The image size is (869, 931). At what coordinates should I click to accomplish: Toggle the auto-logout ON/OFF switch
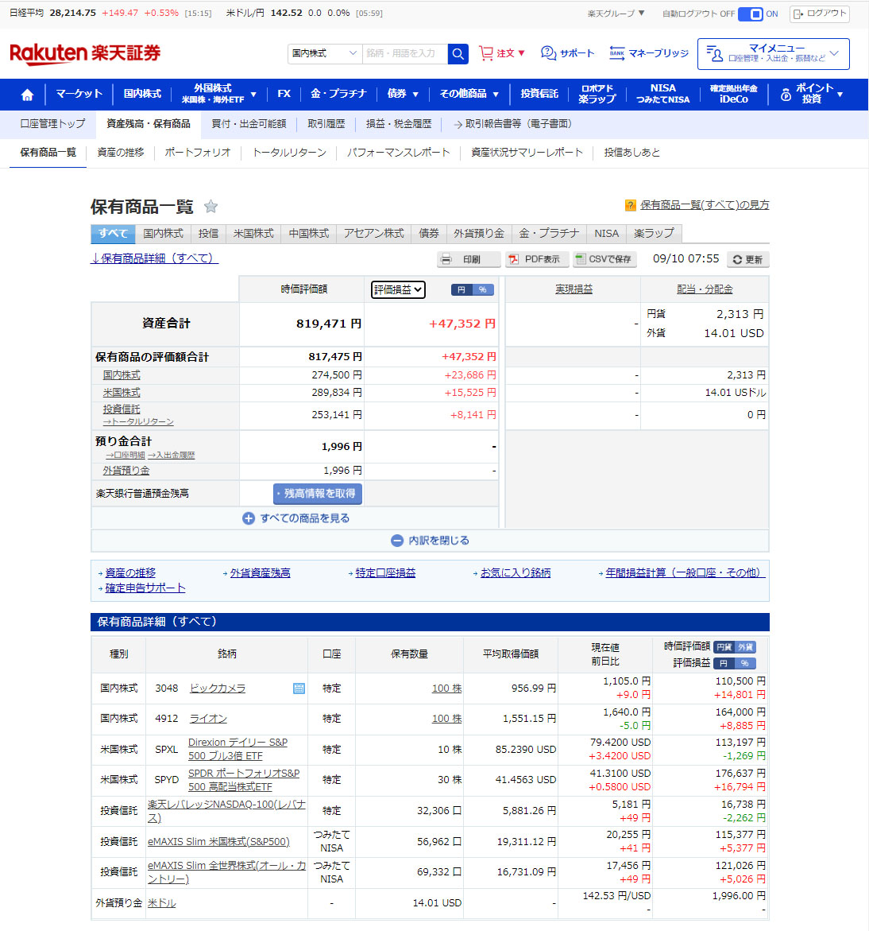click(x=750, y=14)
